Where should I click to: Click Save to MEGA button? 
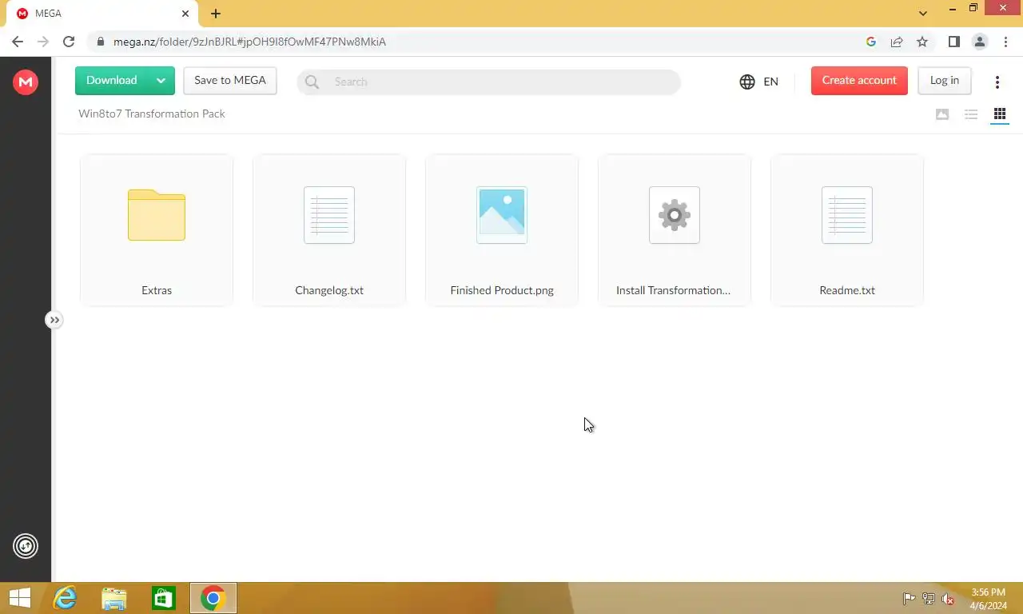coord(230,80)
